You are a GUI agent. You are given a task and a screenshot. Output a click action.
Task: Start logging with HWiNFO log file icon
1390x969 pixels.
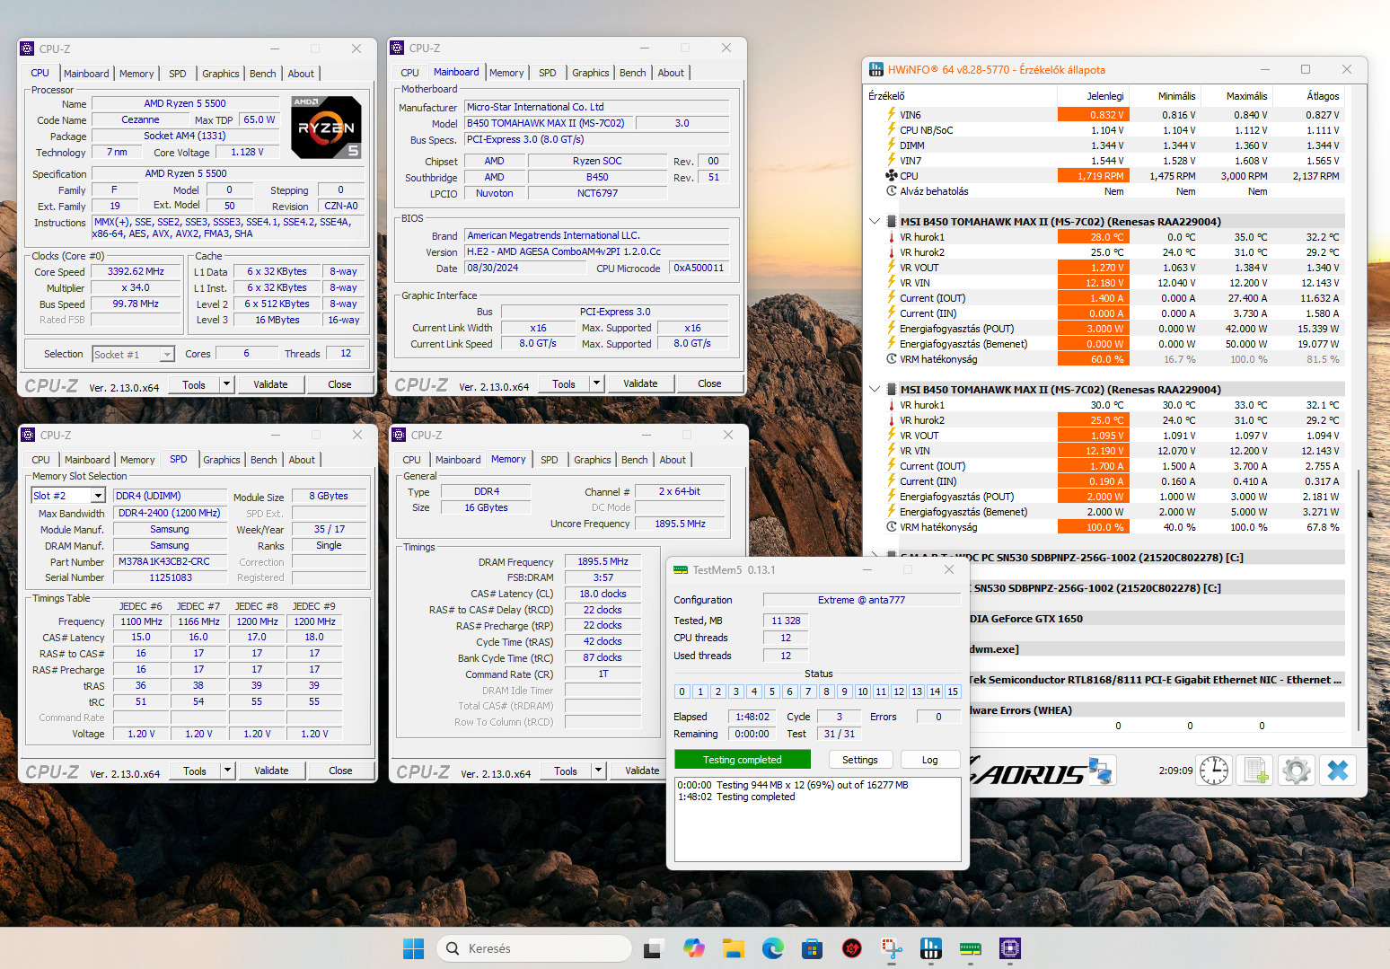(1255, 771)
